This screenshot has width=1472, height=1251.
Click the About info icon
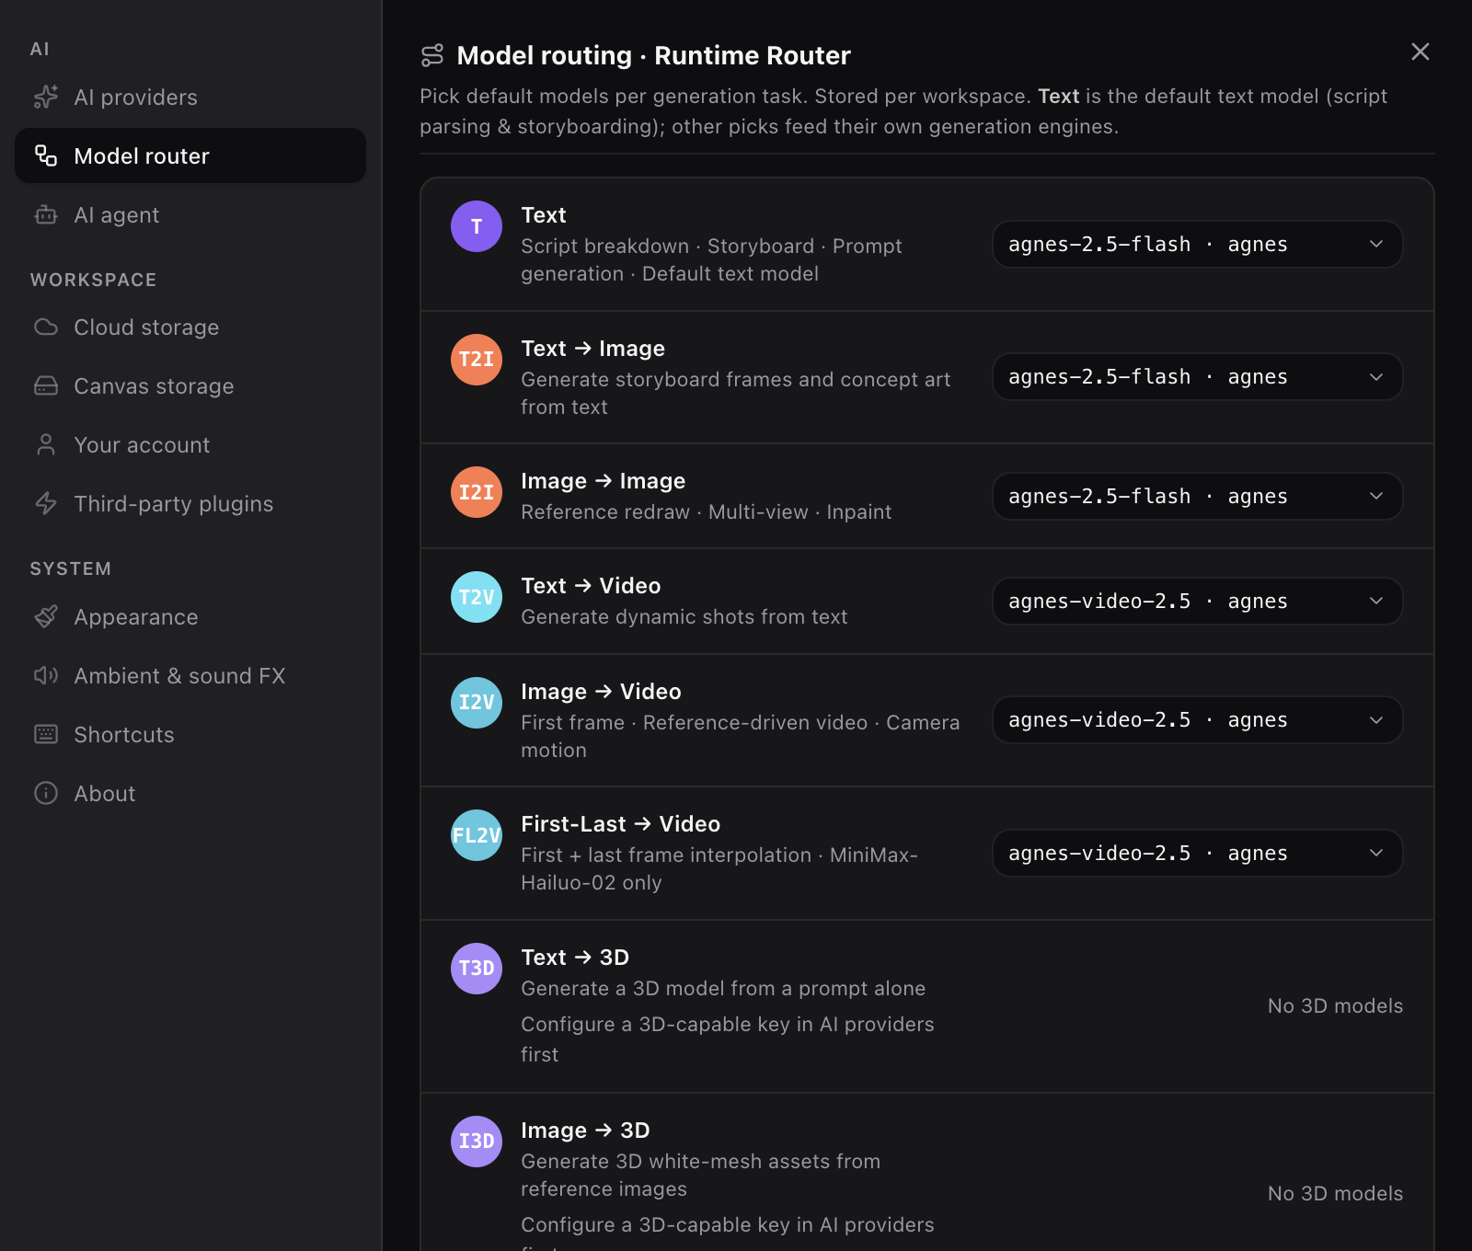(46, 793)
